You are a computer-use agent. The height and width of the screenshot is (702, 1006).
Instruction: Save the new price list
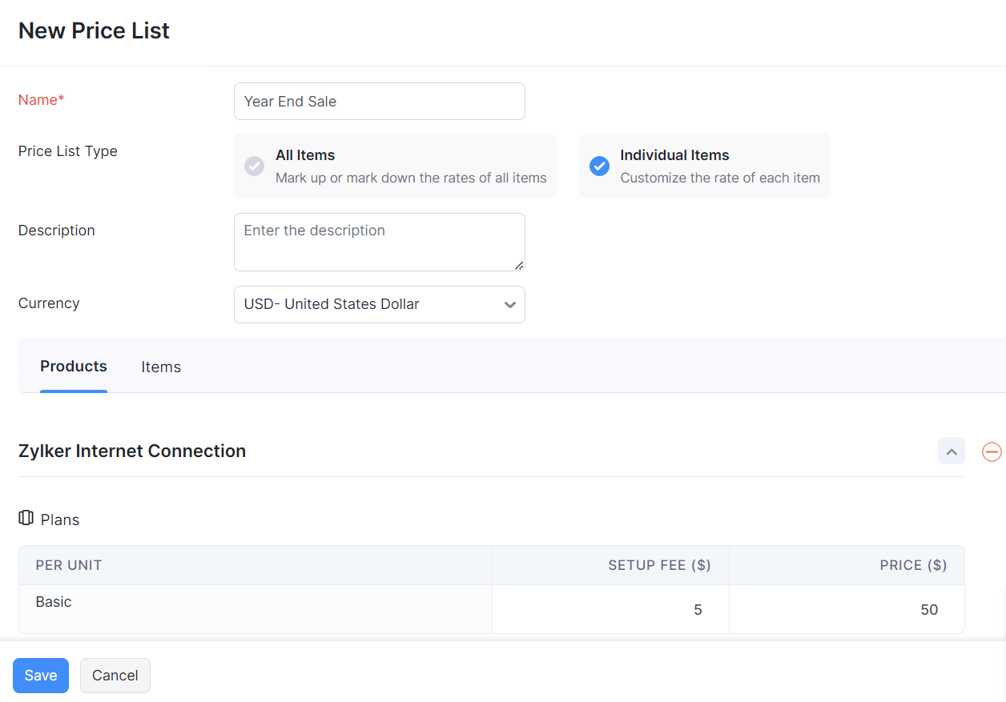point(40,675)
